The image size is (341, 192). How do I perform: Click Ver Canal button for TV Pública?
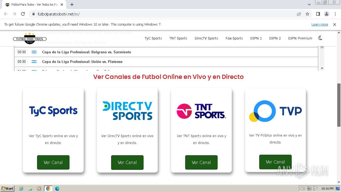click(275, 162)
